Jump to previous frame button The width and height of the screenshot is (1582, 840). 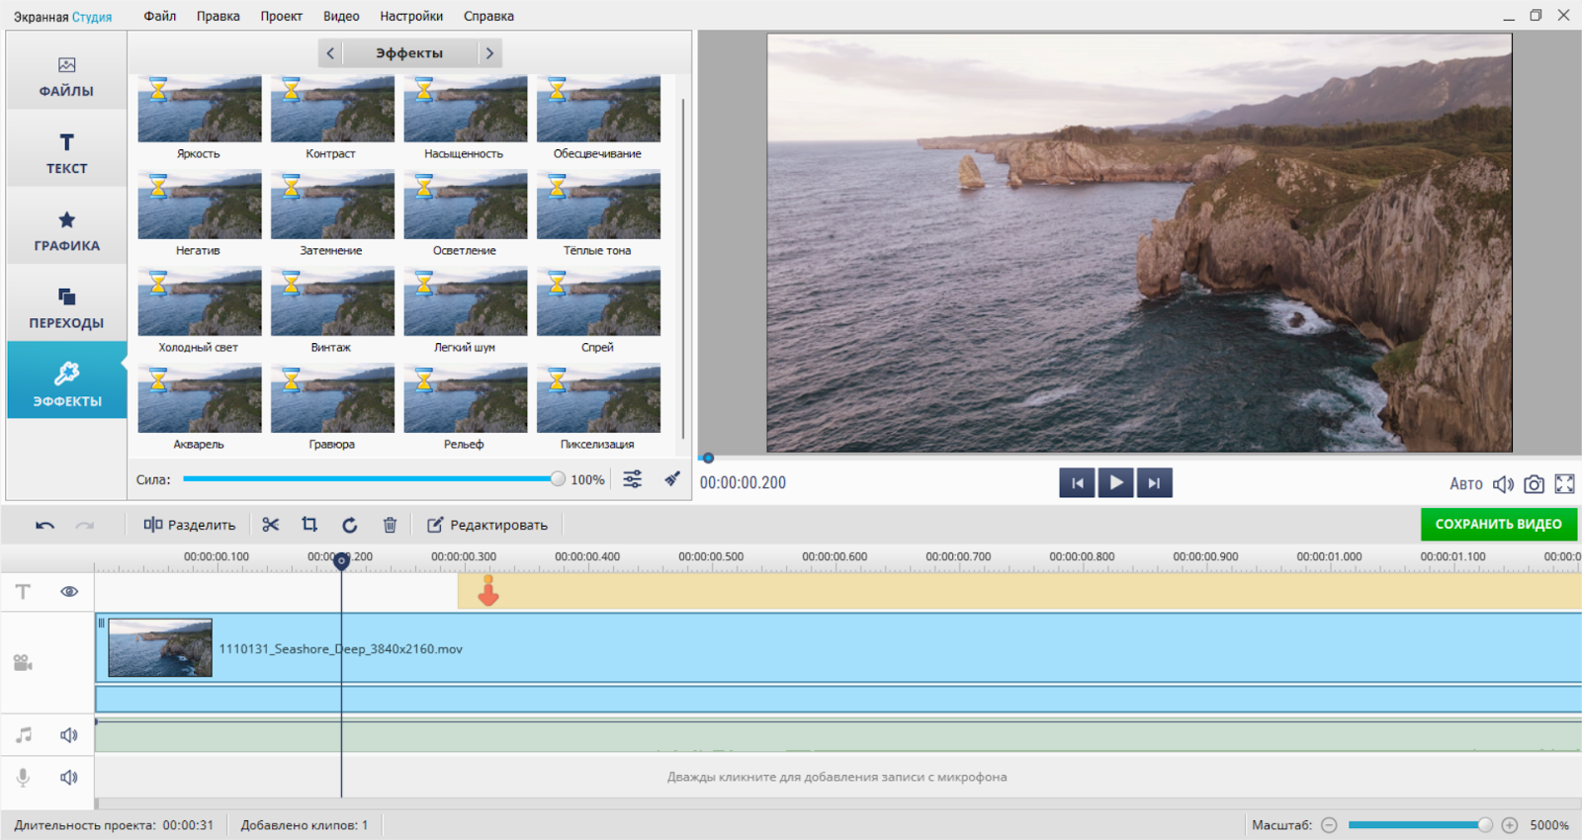pos(1077,483)
